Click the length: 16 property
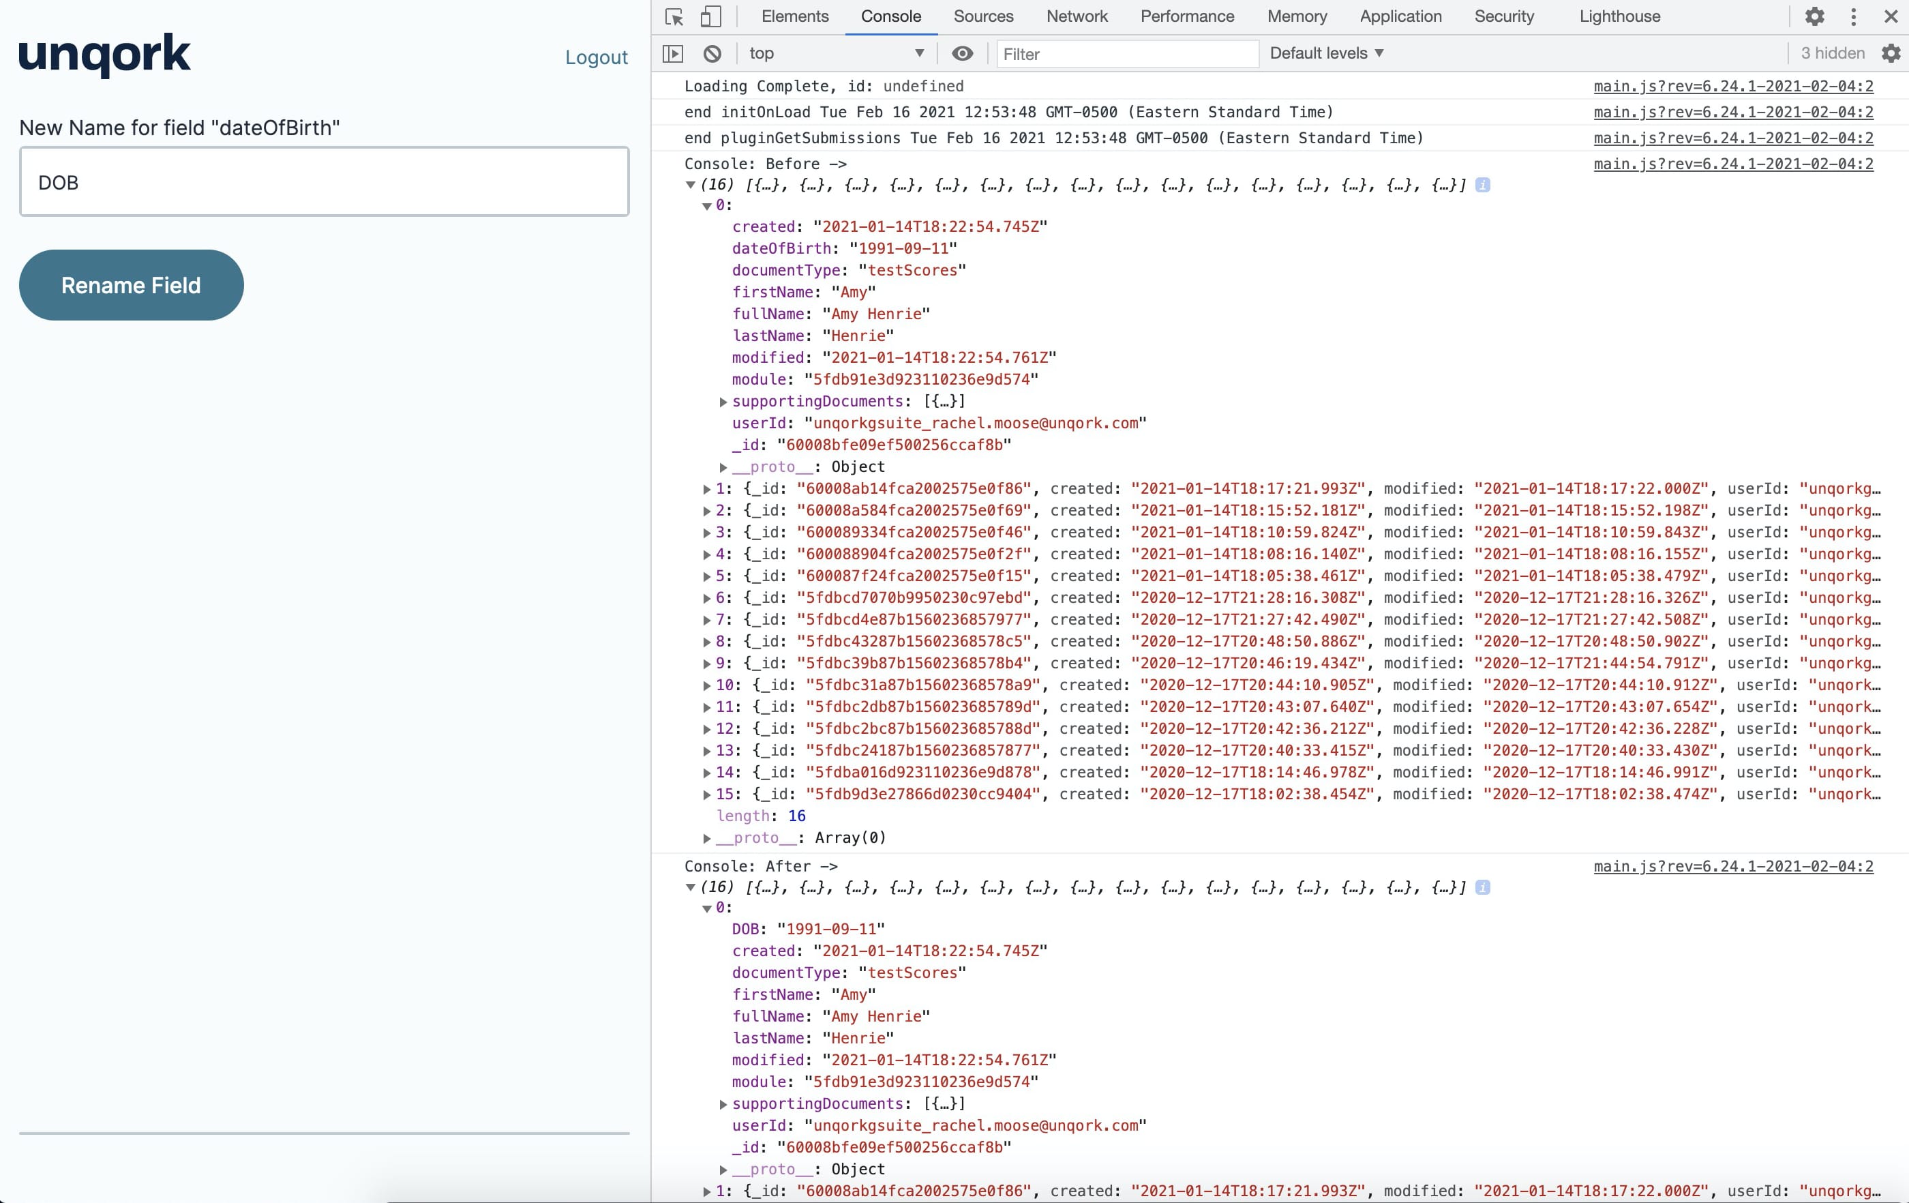The height and width of the screenshot is (1203, 1909). pos(760,816)
